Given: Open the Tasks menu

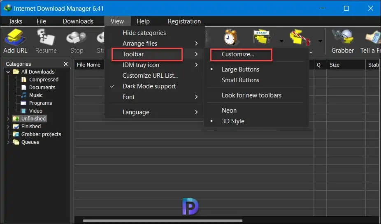Looking at the screenshot, I should (x=15, y=21).
